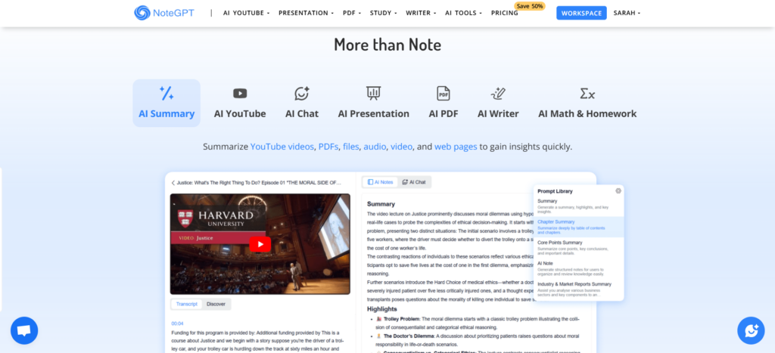775x353 pixels.
Task: Switch to the AI PDF tab label
Action: point(444,113)
